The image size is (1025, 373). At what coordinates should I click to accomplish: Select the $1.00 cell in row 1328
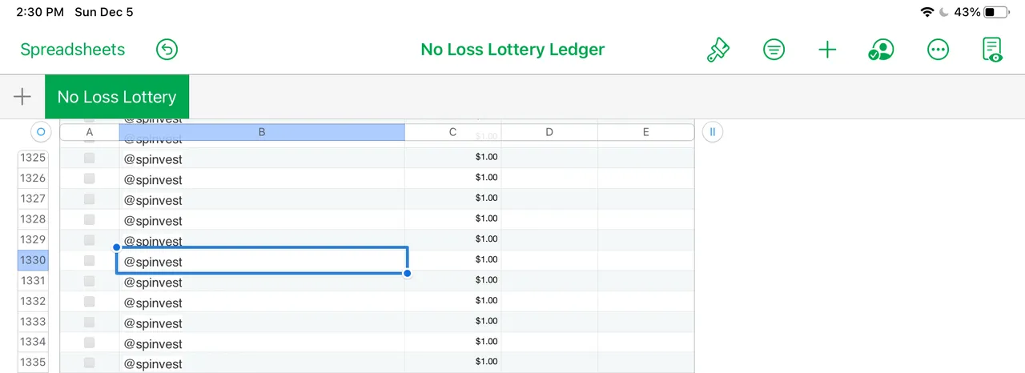tap(453, 219)
